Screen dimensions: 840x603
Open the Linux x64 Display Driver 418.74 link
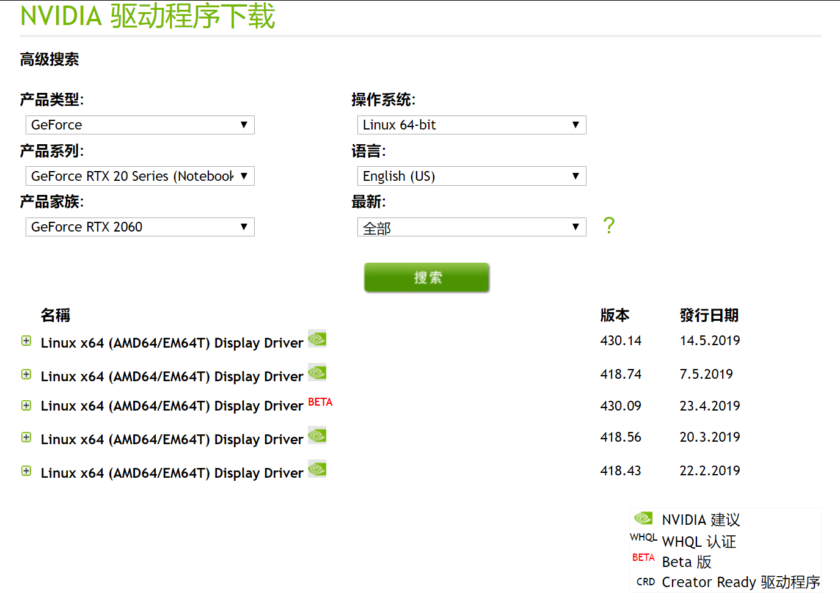pyautogui.click(x=172, y=376)
